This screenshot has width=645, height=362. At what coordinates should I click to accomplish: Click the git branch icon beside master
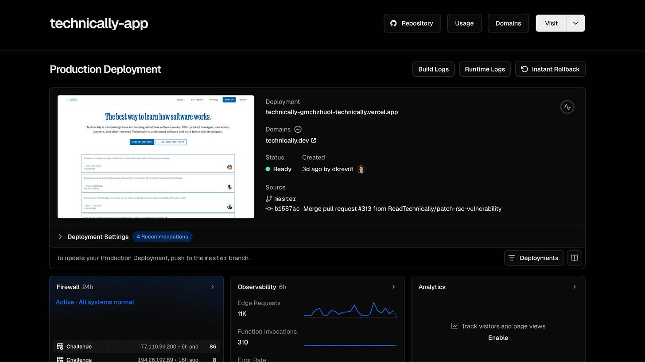pos(269,199)
